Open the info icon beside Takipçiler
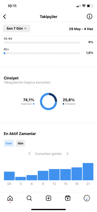 pyautogui.click(x=89, y=17)
